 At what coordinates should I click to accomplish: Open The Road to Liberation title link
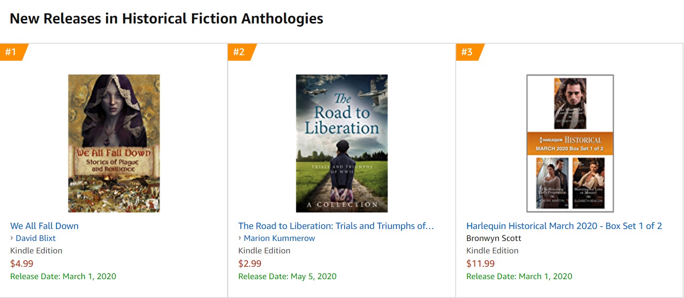point(336,226)
